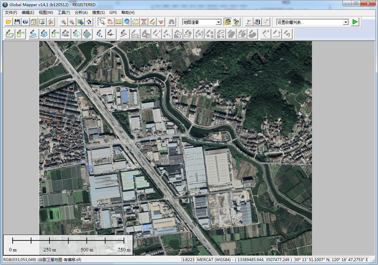Click the create point features pencil icon

pos(100,34)
